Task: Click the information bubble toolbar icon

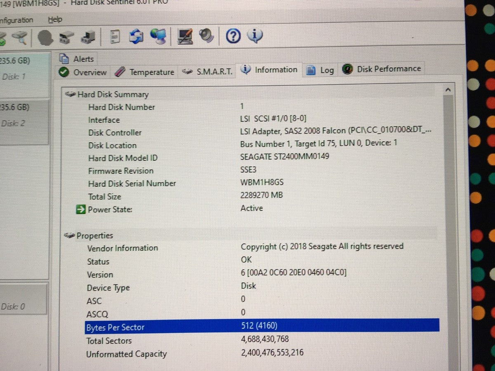Action: [255, 36]
